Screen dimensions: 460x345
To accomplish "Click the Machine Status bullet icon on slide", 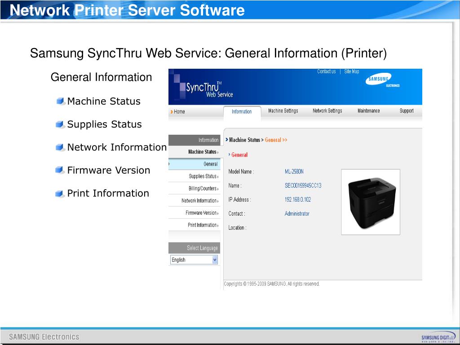I will 60,101.
